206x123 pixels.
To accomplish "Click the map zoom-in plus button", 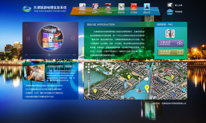I will click(89, 72).
